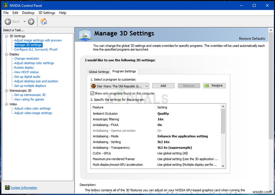This screenshot has height=195, width=275.
Task: Click the Restore Defaults link
Action: click(x=253, y=38)
